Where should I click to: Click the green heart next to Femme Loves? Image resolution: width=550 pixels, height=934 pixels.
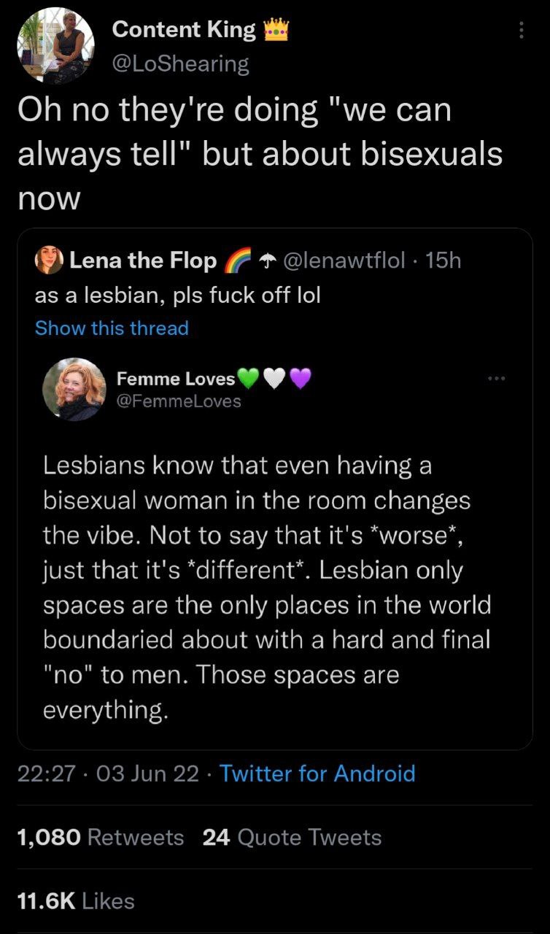tap(249, 378)
